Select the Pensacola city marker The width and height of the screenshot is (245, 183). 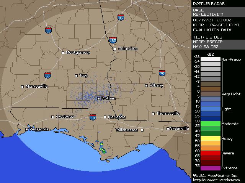click(x=26, y=130)
